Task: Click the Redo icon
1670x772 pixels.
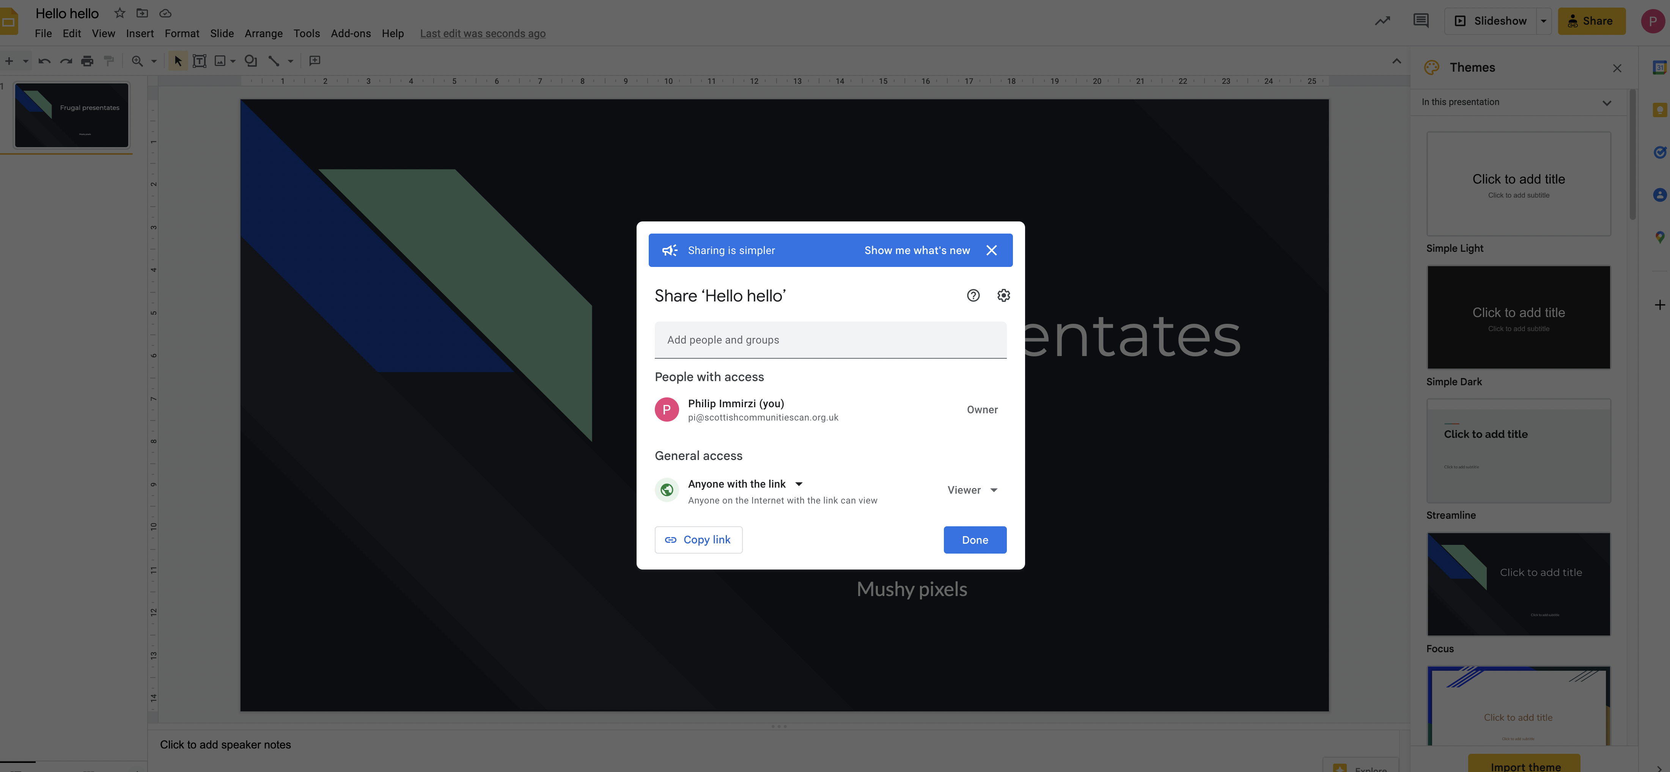Action: coord(66,61)
